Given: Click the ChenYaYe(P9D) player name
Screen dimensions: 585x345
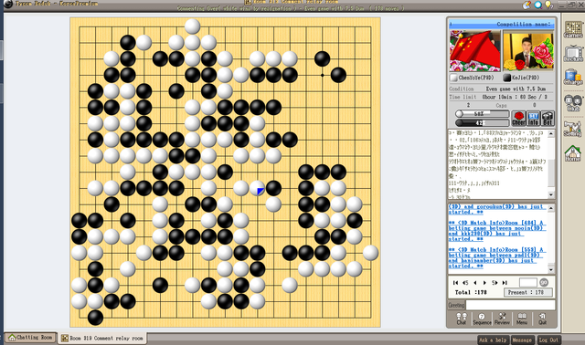Looking at the screenshot, I should pos(476,78).
